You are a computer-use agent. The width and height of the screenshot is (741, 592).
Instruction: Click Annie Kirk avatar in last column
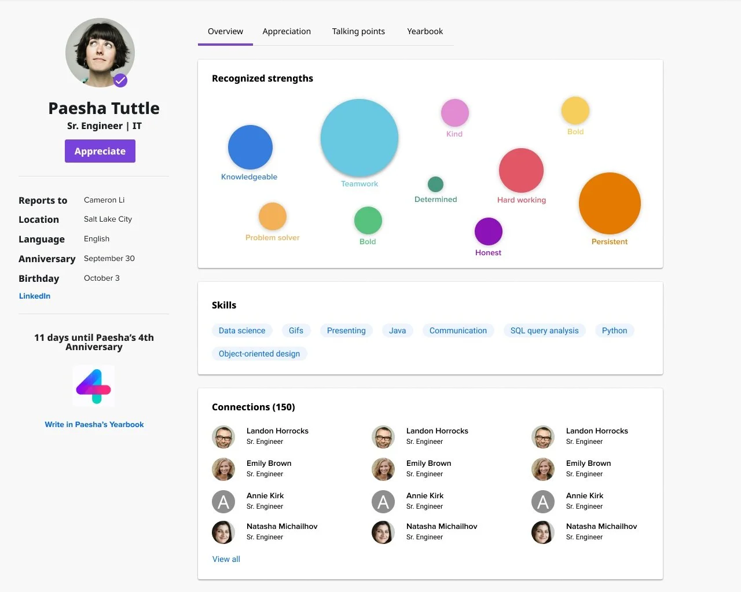(543, 502)
